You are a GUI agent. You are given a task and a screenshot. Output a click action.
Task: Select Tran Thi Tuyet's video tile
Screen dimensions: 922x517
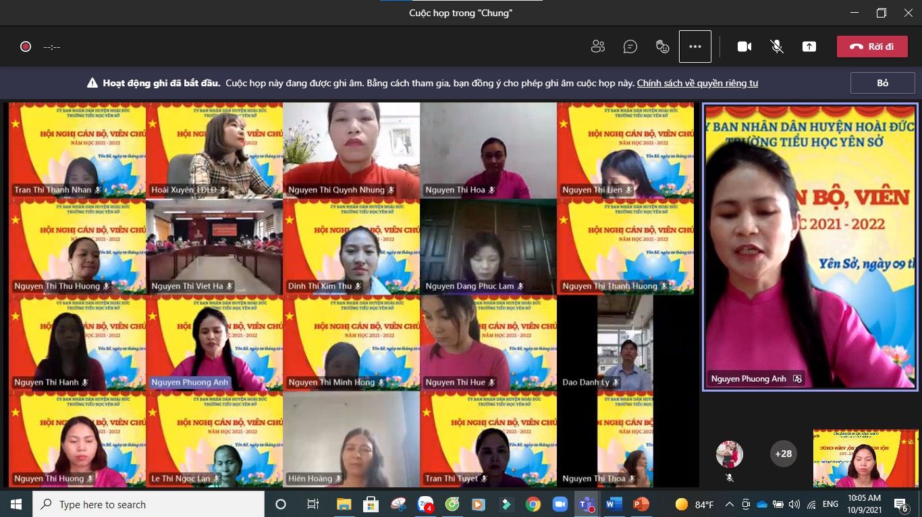[x=488, y=439]
